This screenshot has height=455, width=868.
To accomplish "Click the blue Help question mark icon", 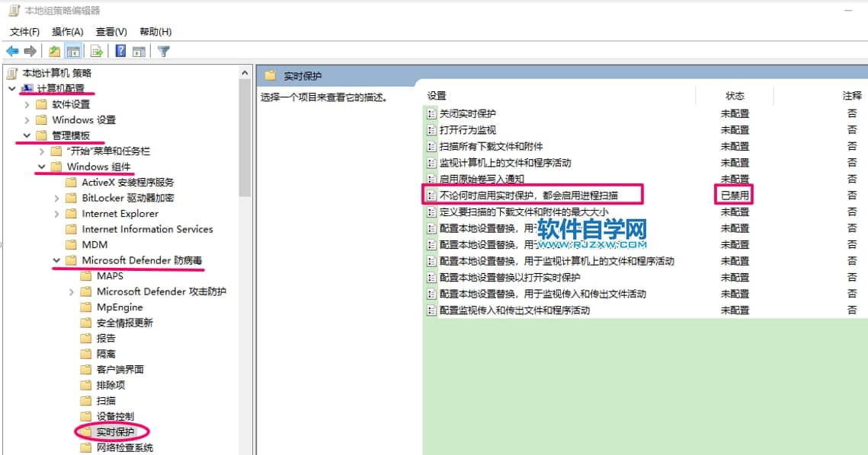I will (x=120, y=51).
